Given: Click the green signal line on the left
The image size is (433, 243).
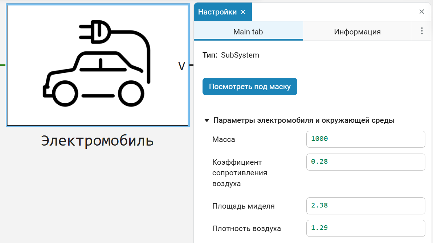Looking at the screenshot, I should tap(2, 65).
